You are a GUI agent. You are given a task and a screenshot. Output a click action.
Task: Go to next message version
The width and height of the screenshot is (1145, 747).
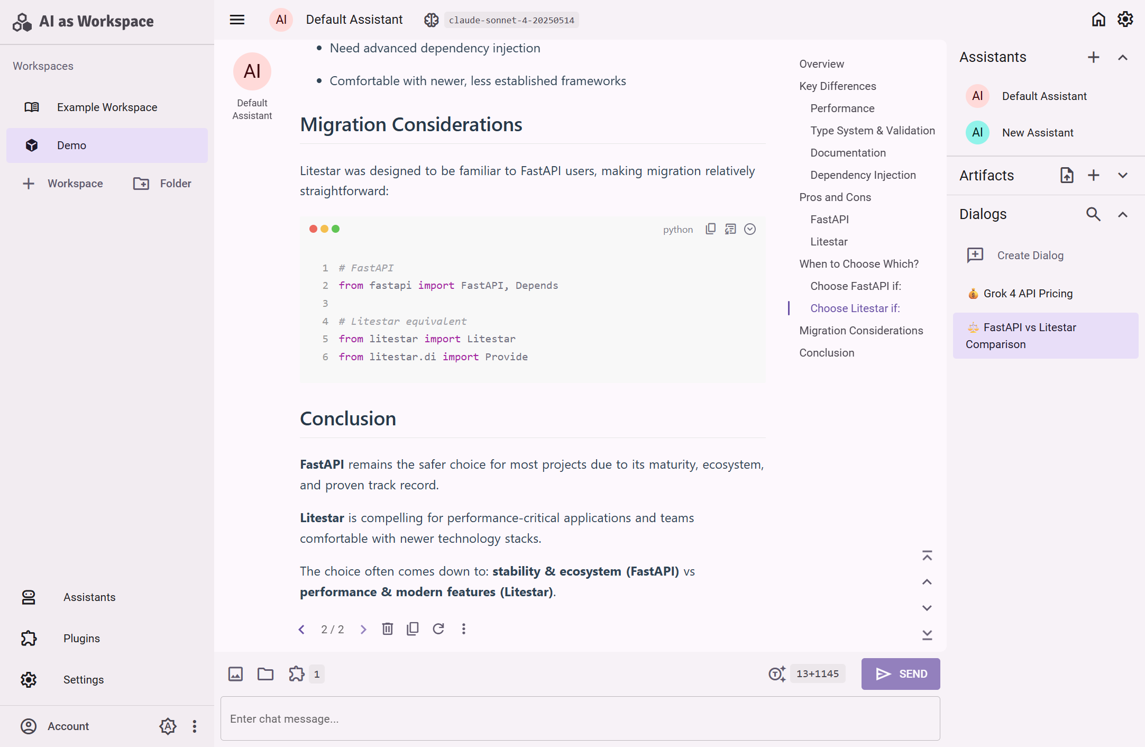tap(363, 629)
